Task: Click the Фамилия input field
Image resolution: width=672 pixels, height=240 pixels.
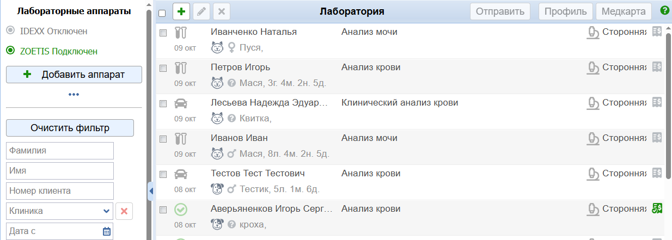Action: pyautogui.click(x=59, y=151)
